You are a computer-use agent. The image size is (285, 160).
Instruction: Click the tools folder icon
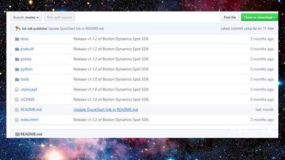coord(17,80)
